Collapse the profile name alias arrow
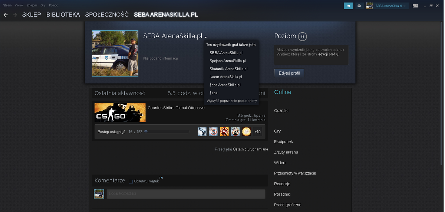 pos(205,37)
